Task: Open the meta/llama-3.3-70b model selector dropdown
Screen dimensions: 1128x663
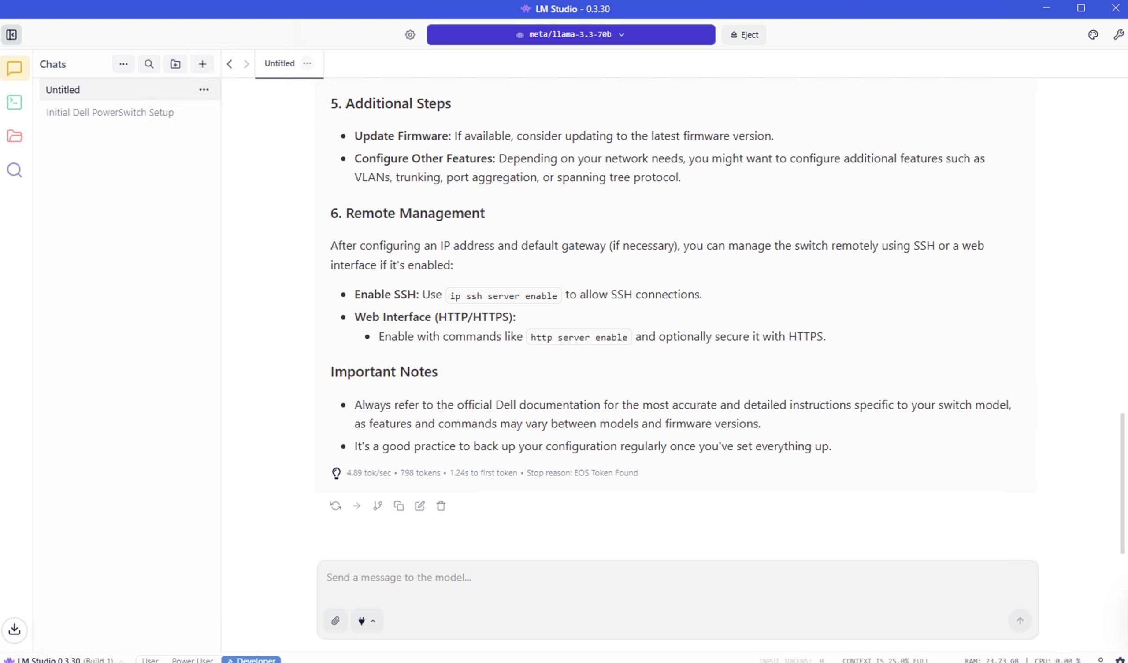Action: (x=570, y=35)
